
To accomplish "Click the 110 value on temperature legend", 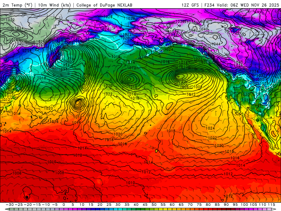I will pos(262,205).
